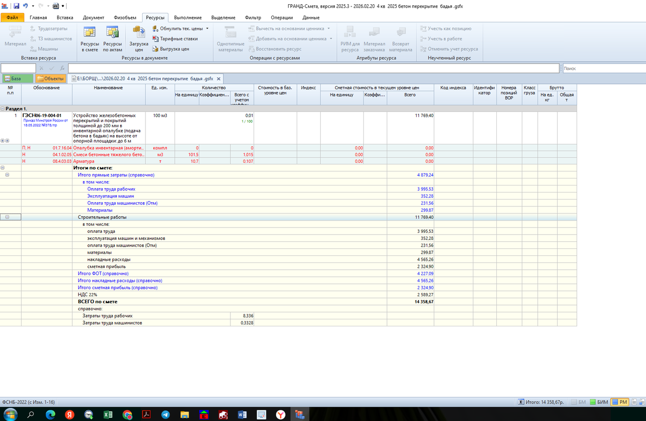Collapse the Итого прямые затраты group
The height and width of the screenshot is (421, 646).
click(x=7, y=175)
